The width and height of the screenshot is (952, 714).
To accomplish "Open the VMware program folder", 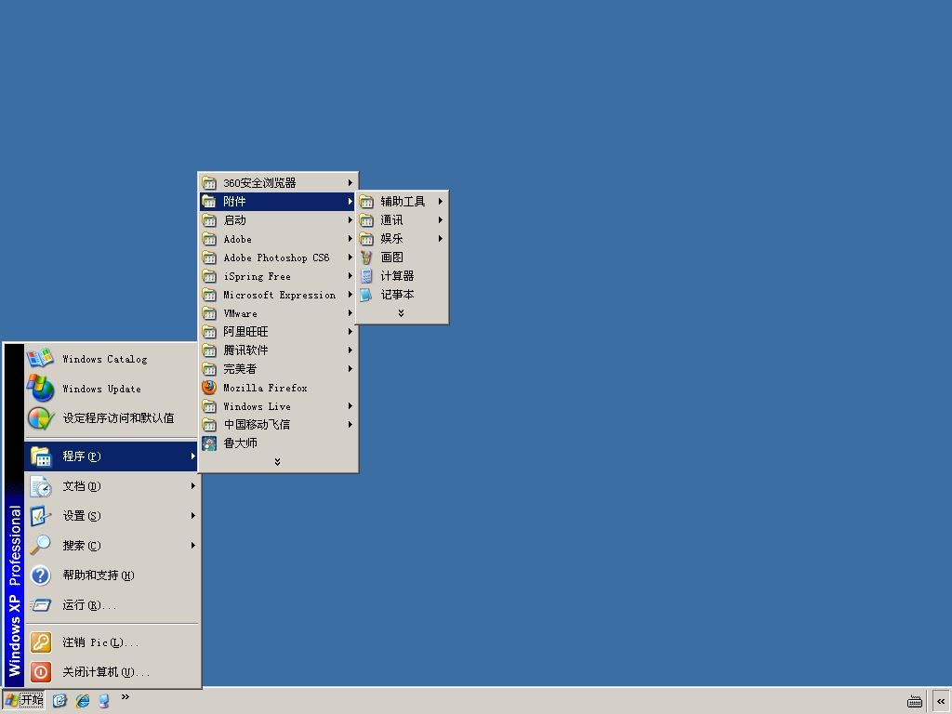I will 277,313.
